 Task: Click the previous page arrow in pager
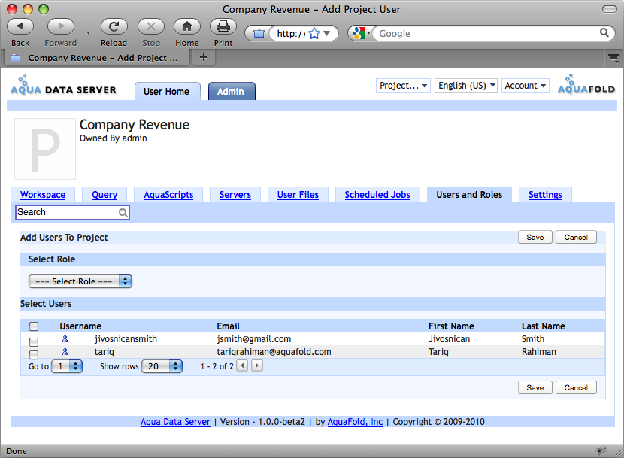pos(242,365)
